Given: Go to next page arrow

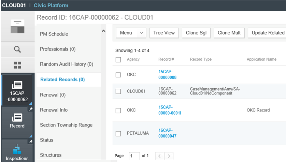Looking at the screenshot, I should (x=169, y=156).
